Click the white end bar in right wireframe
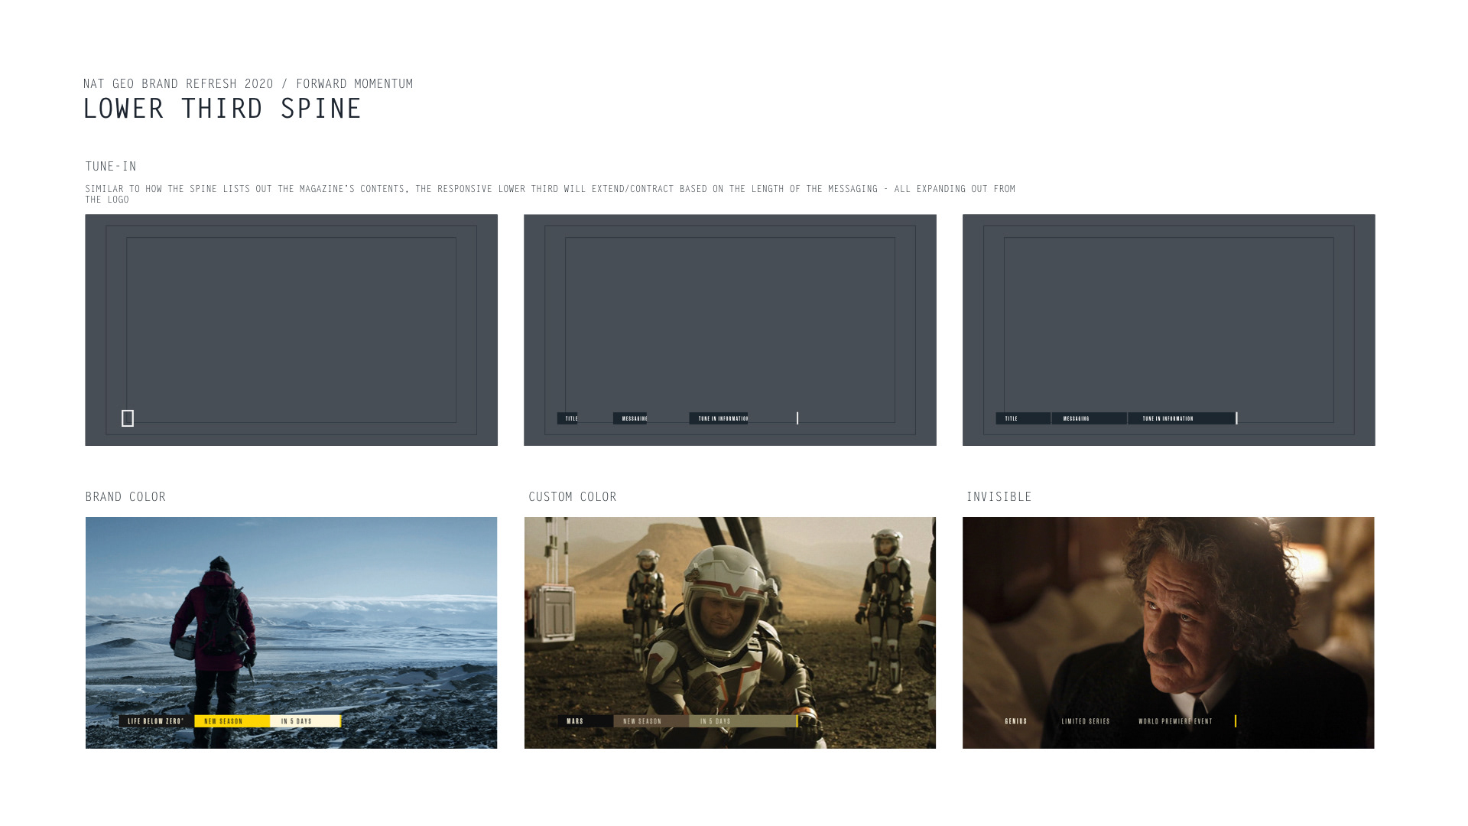The height and width of the screenshot is (826, 1468). (1236, 418)
